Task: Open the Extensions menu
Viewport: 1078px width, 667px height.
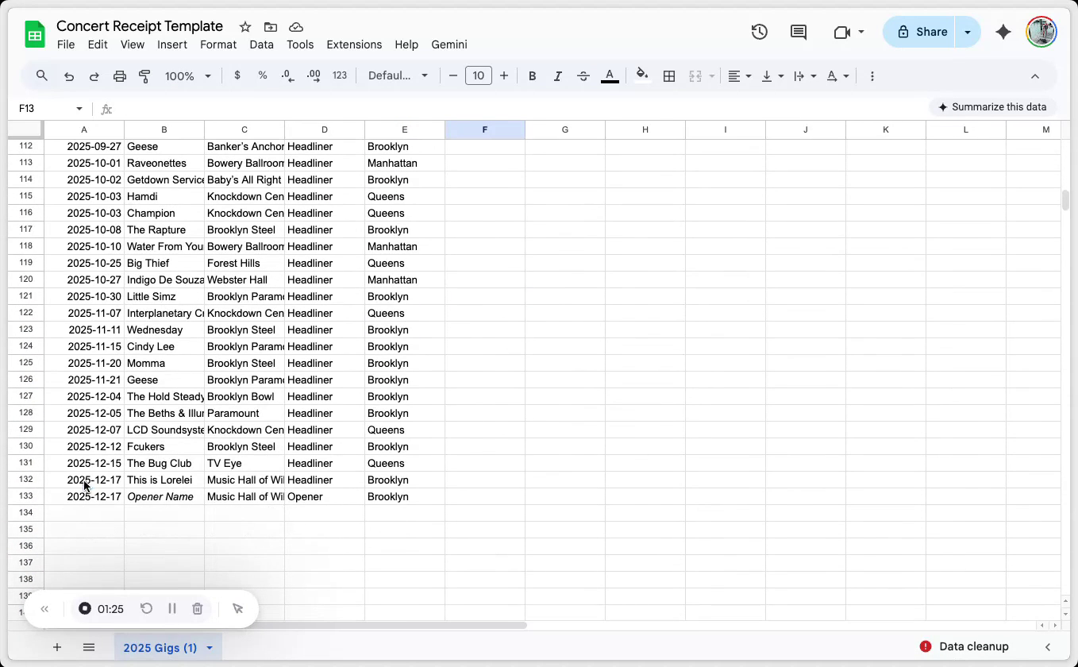Action: (x=354, y=44)
